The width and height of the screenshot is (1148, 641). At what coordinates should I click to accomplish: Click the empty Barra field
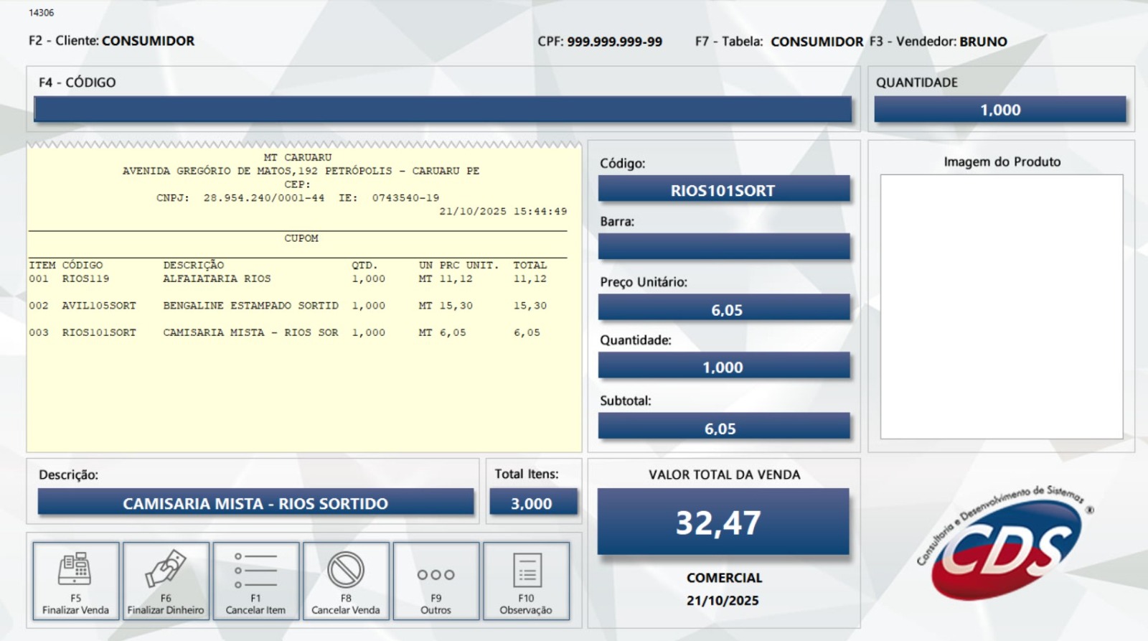coord(724,246)
